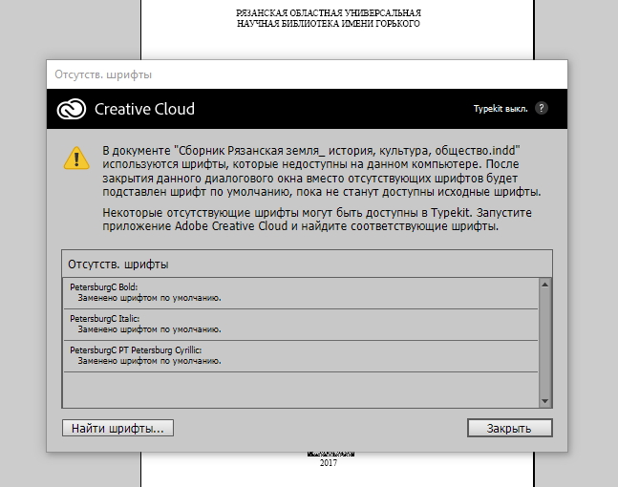Image resolution: width=618 pixels, height=487 pixels.
Task: Select the PetersburgC Bold font entry
Action: [301, 293]
